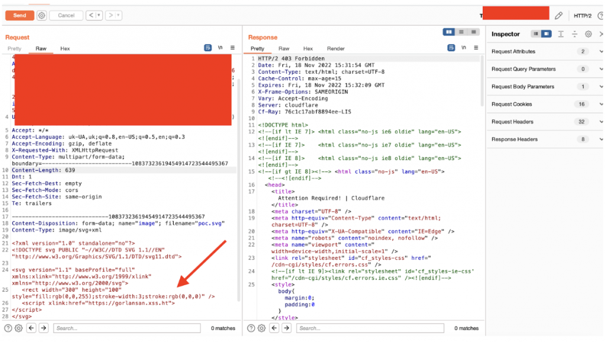Open the Response Hex tab

308,48
